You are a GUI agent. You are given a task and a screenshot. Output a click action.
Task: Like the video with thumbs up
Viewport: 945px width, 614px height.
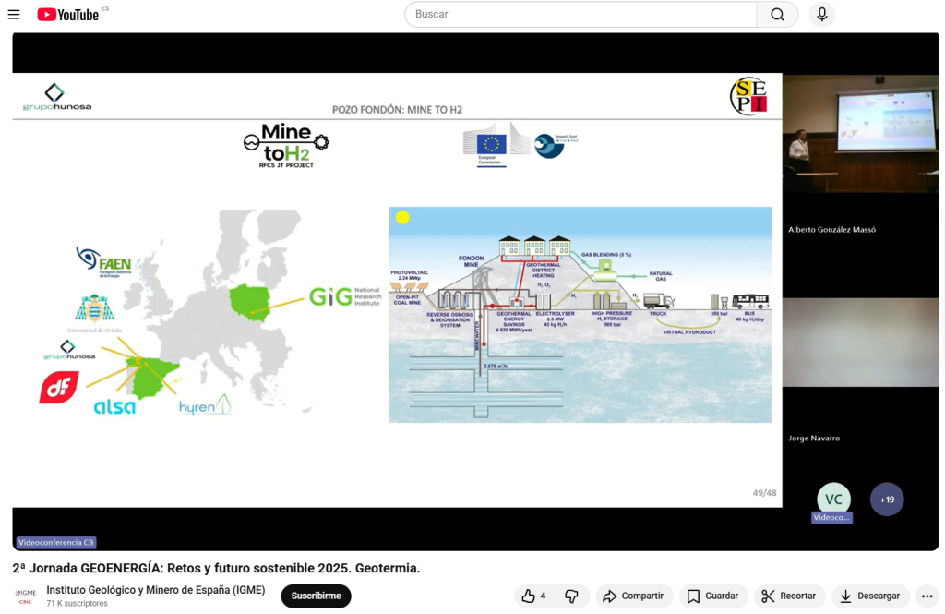pyautogui.click(x=533, y=596)
